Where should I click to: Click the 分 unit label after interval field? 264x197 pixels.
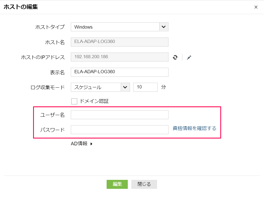click(163, 87)
